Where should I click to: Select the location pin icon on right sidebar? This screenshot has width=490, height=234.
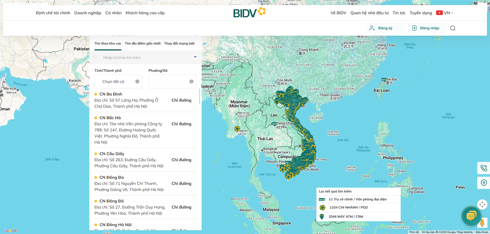pyautogui.click(x=484, y=183)
